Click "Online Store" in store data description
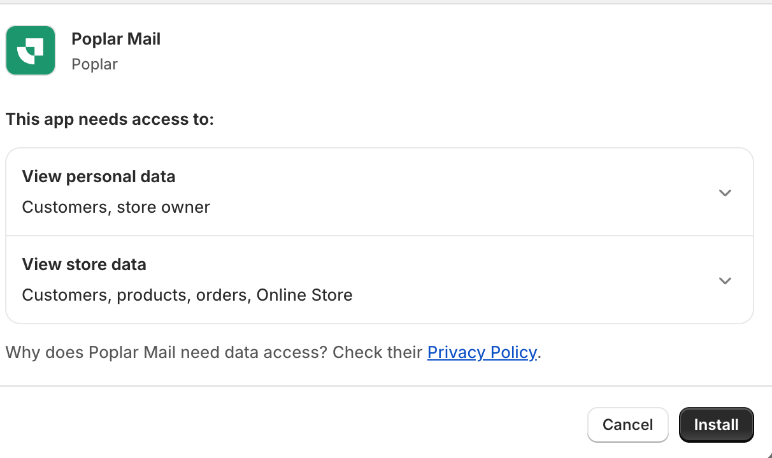This screenshot has width=772, height=458. point(304,295)
